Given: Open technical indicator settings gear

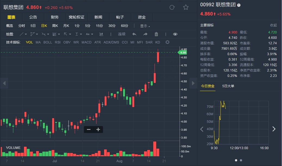Looking at the screenshot, I should (167, 42).
